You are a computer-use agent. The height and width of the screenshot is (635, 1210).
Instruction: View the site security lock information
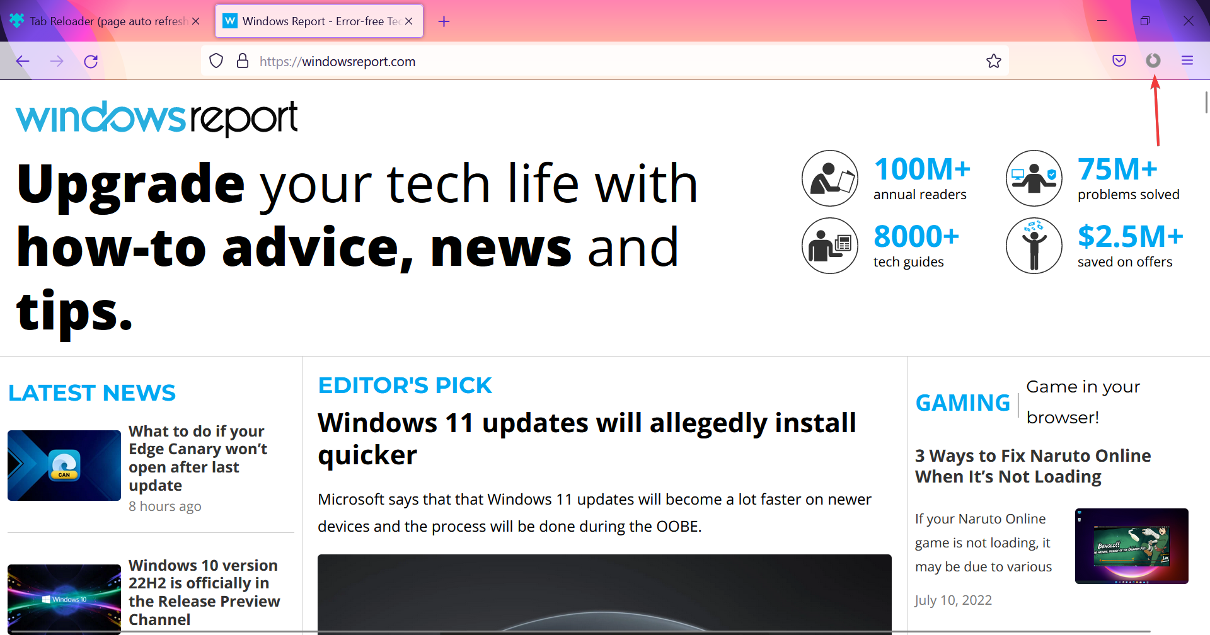tap(243, 60)
